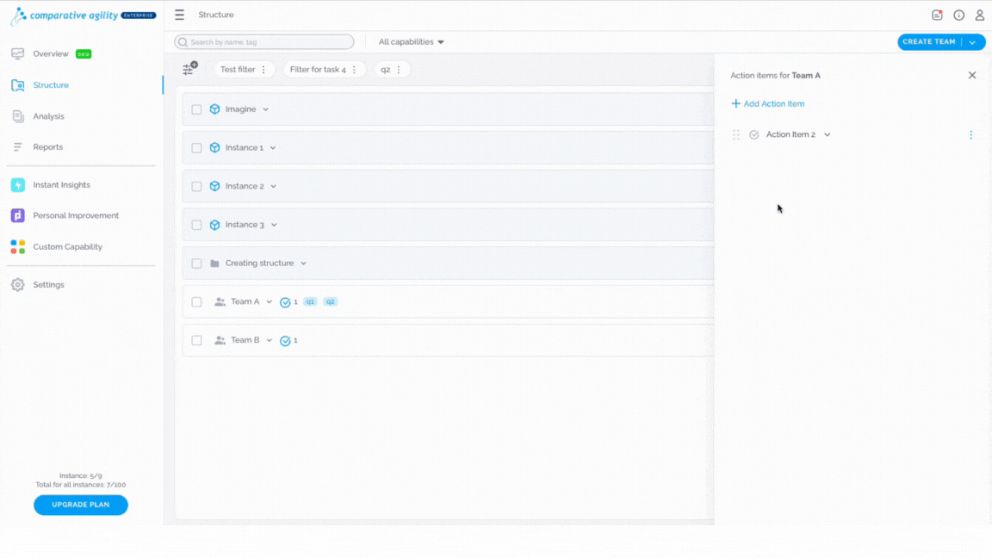Open Action Item 2 more options menu
This screenshot has height=558, width=992.
tap(971, 134)
